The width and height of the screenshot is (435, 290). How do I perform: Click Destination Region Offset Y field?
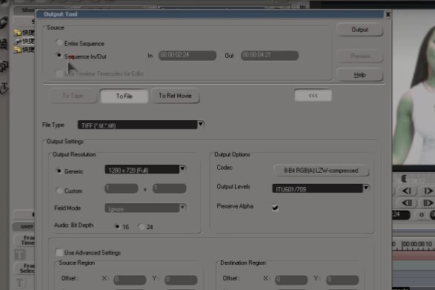[342, 280]
